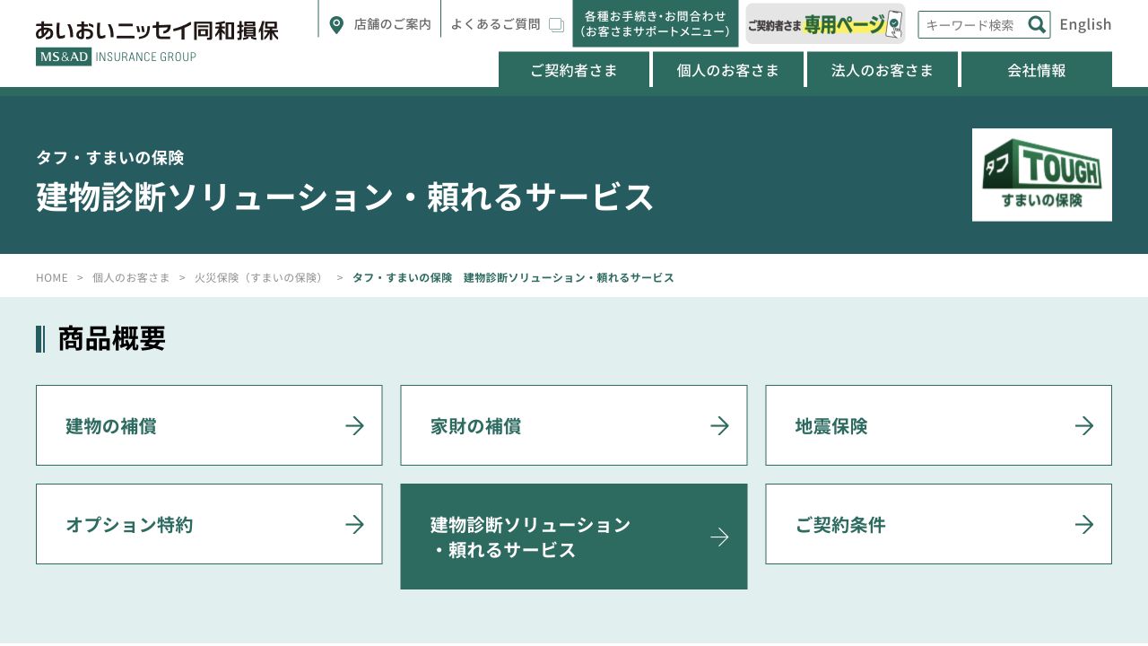The width and height of the screenshot is (1148, 646).
Task: Click the arrow icon on ご契約条件 card
Action: click(1084, 524)
